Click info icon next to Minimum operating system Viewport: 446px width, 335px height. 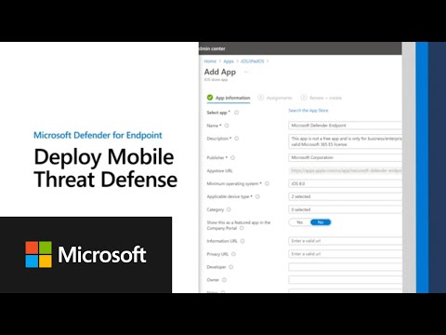click(x=267, y=183)
